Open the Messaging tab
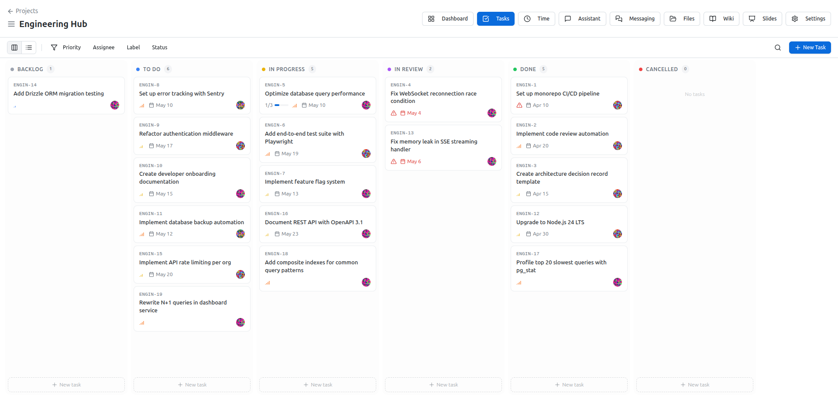 tap(635, 19)
